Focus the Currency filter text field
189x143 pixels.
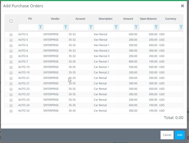tap(169, 27)
